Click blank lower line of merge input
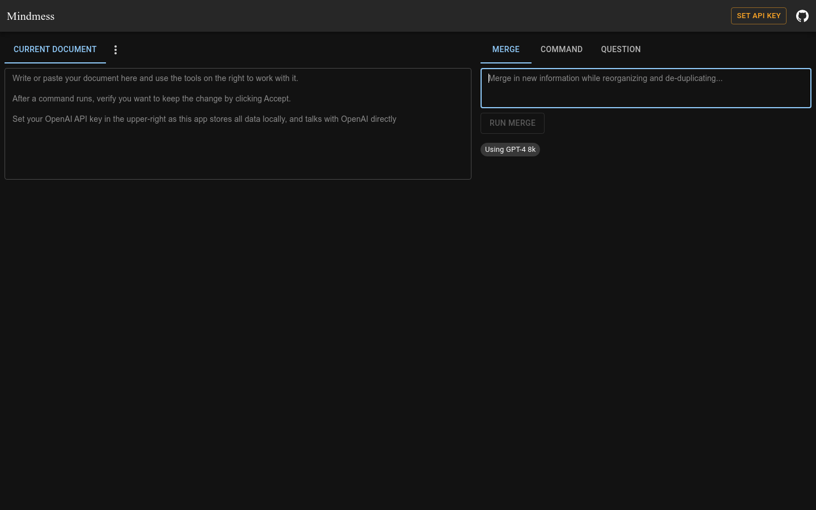This screenshot has height=510, width=816. (645, 96)
